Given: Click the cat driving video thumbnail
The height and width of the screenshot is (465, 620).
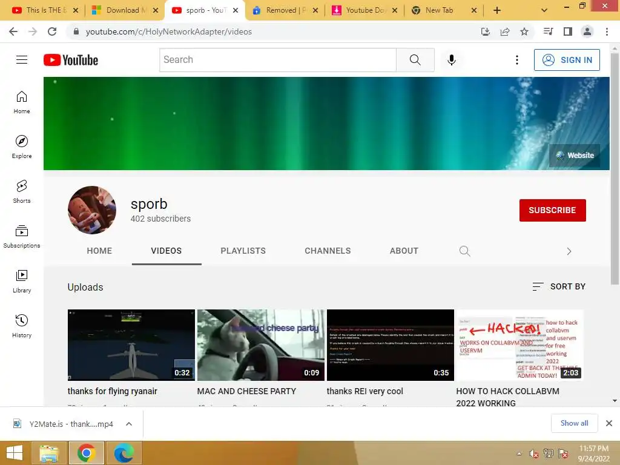Looking at the screenshot, I should 260,345.
